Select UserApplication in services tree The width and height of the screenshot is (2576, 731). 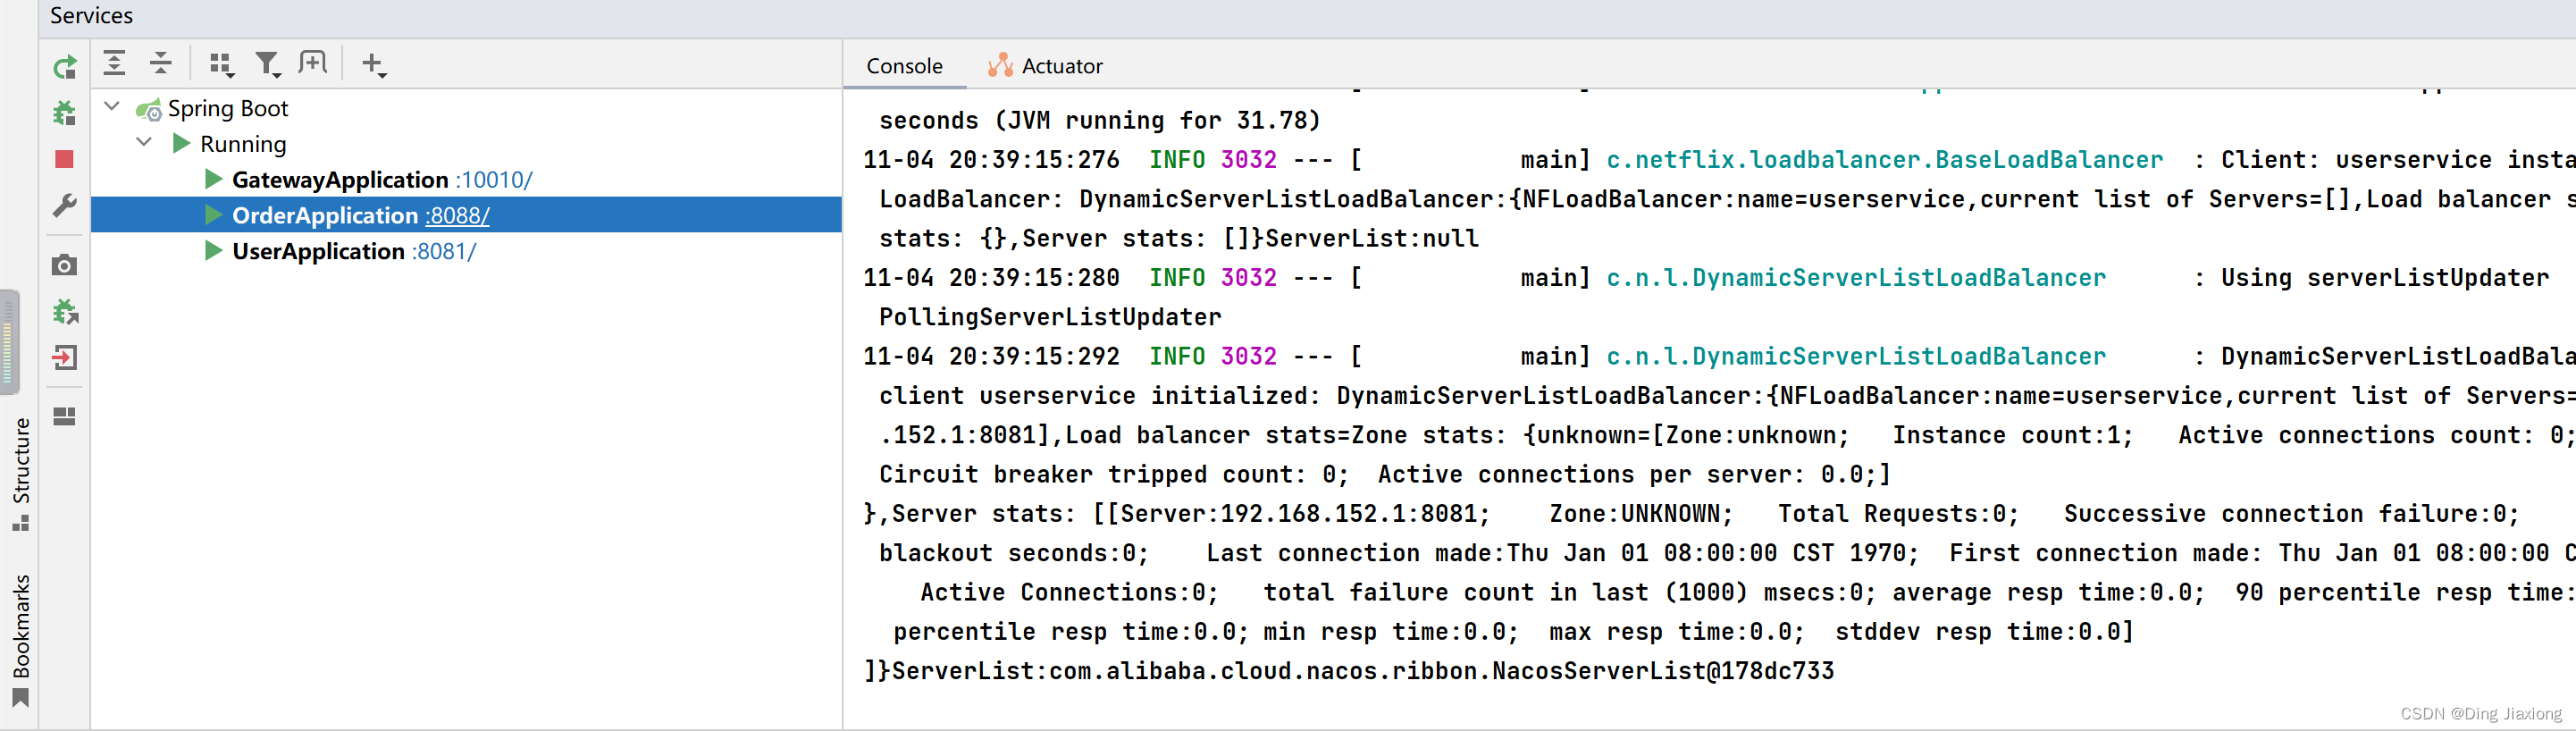point(318,251)
